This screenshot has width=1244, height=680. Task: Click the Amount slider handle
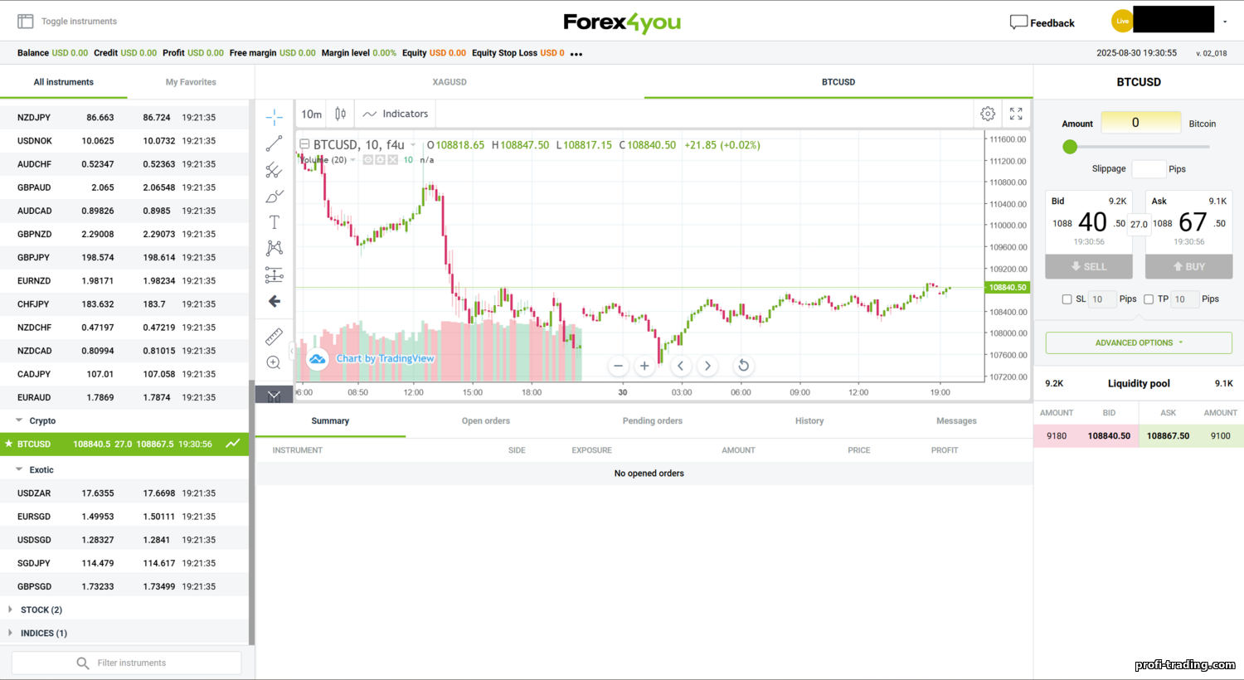tap(1070, 147)
